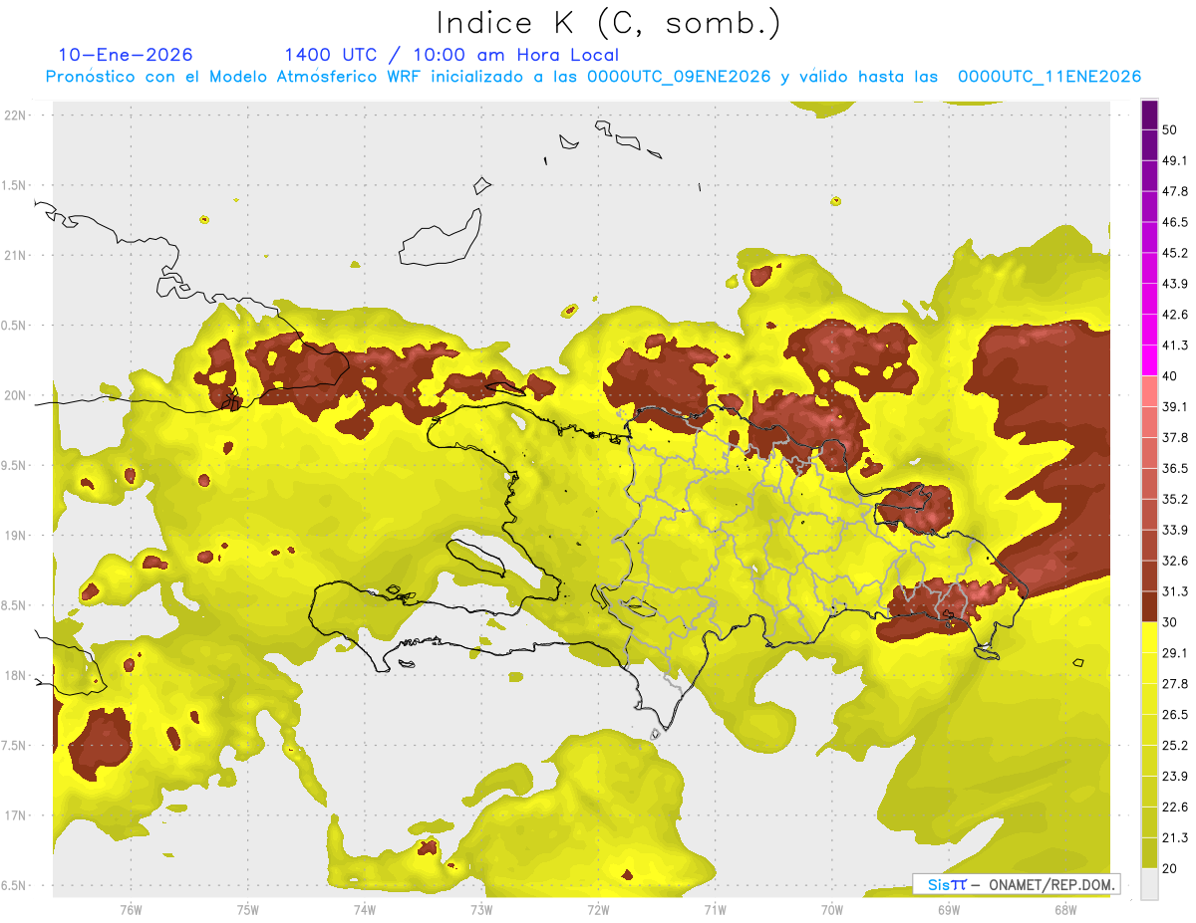Click legend value "35.2"
The image size is (1196, 923).
click(1175, 499)
